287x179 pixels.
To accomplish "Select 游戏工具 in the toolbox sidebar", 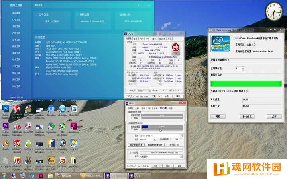I will (16, 80).
